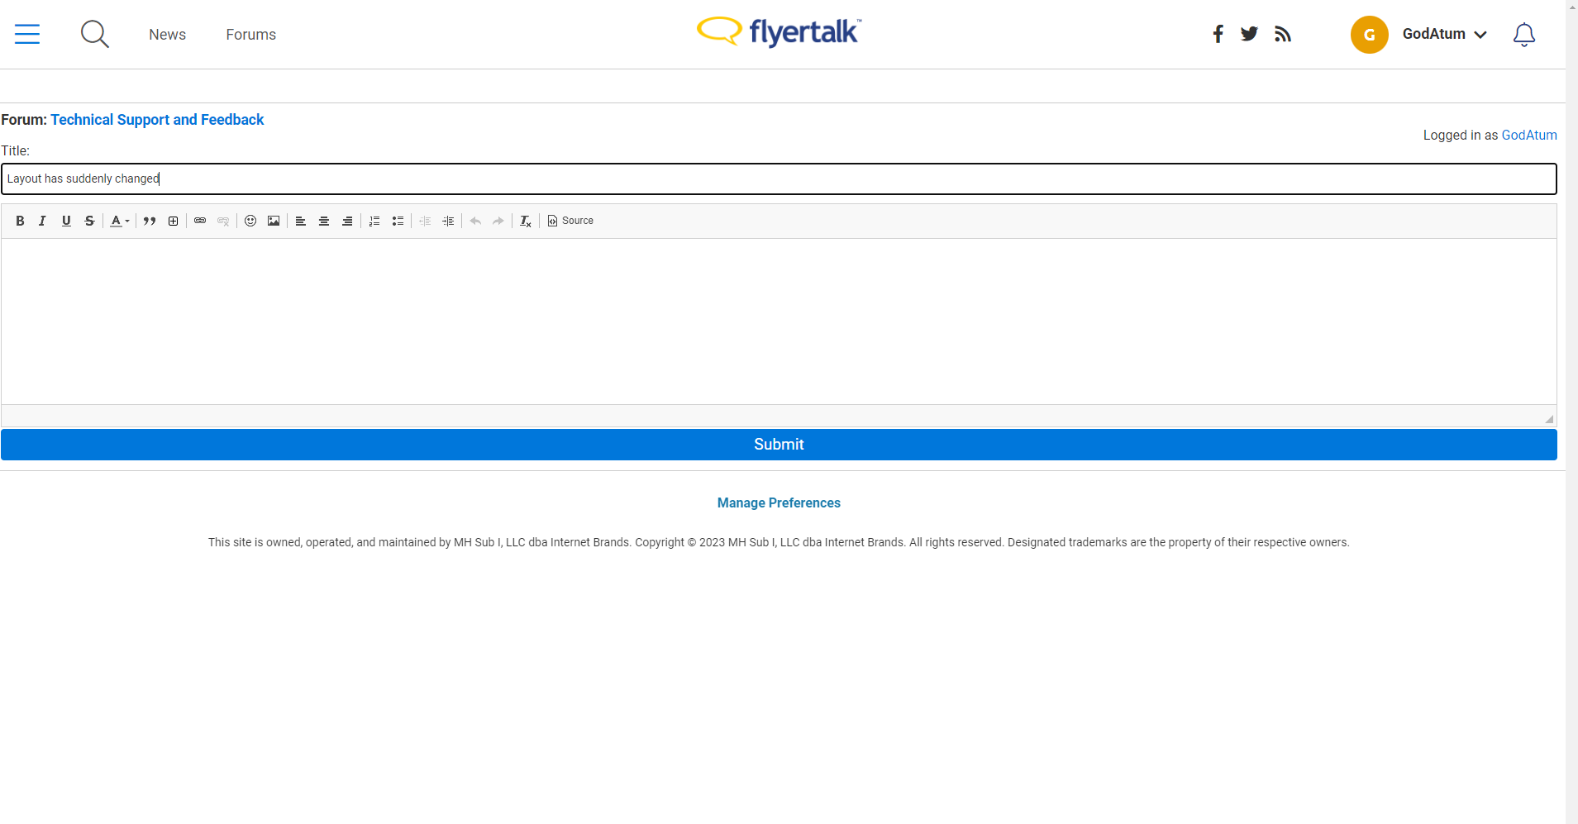Insert an image into the post
This screenshot has height=824, width=1578.
pos(274,221)
